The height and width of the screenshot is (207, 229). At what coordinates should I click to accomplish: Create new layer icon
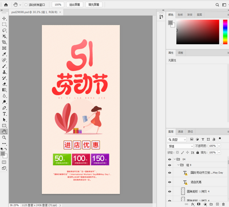click(217, 204)
